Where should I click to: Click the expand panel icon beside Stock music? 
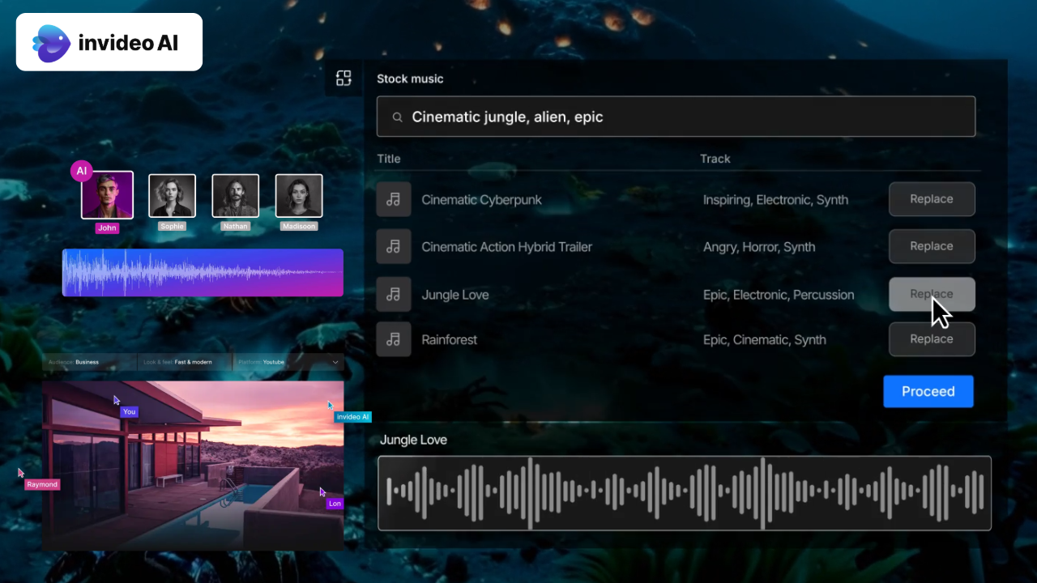pos(344,79)
